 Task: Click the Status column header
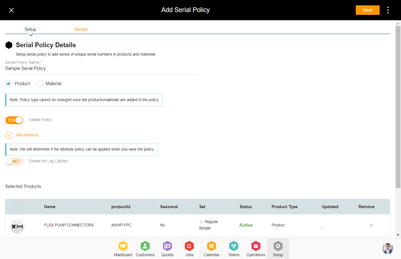(246, 207)
